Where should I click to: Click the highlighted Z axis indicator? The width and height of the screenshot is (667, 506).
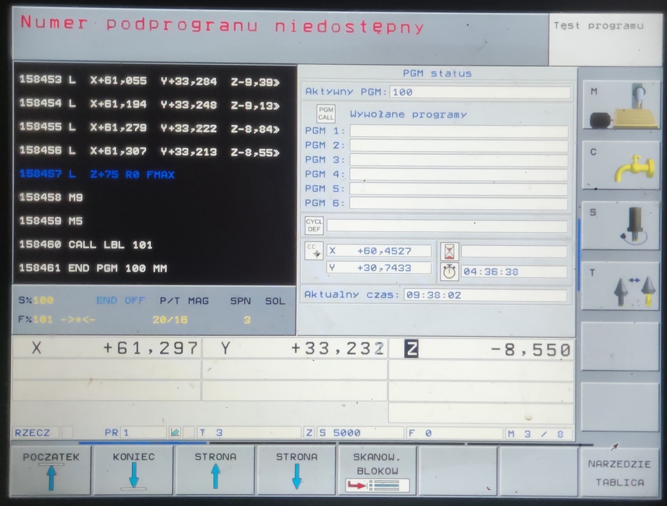(411, 349)
